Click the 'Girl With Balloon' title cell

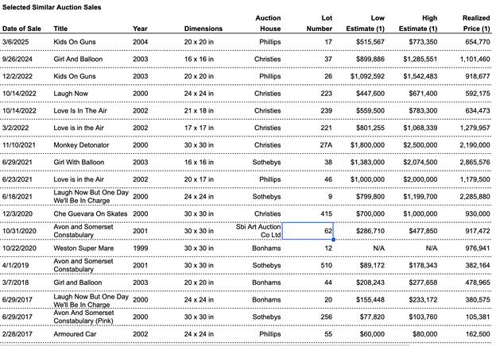[83, 161]
